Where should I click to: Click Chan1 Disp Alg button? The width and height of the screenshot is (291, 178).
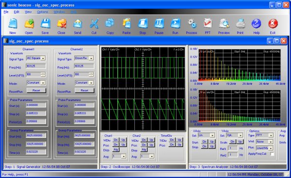coord(116,149)
